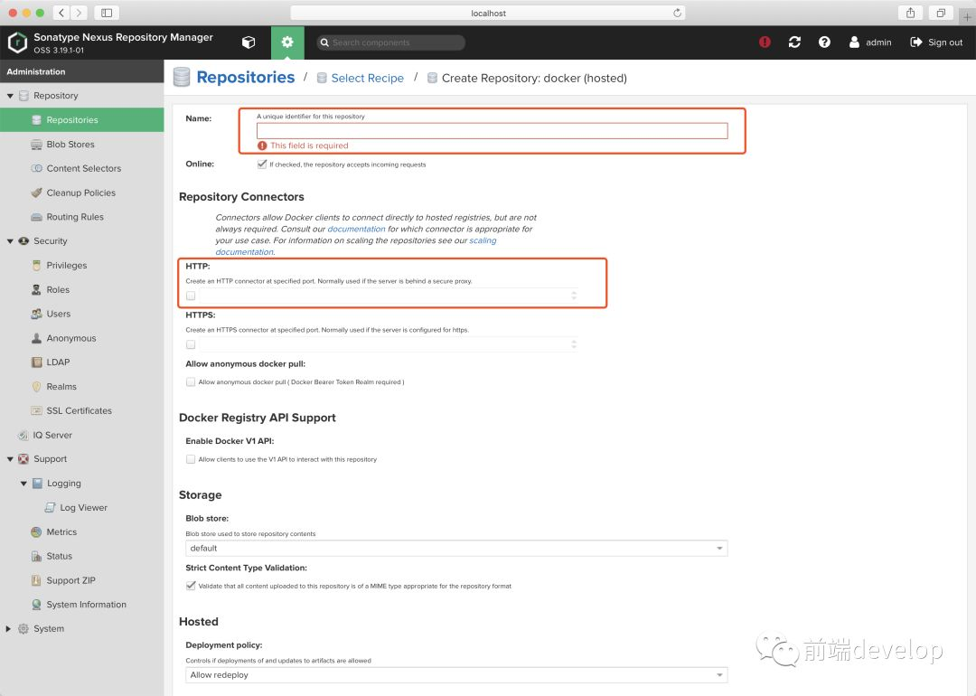This screenshot has width=976, height=696.
Task: Click the admin user account
Action: tap(870, 42)
